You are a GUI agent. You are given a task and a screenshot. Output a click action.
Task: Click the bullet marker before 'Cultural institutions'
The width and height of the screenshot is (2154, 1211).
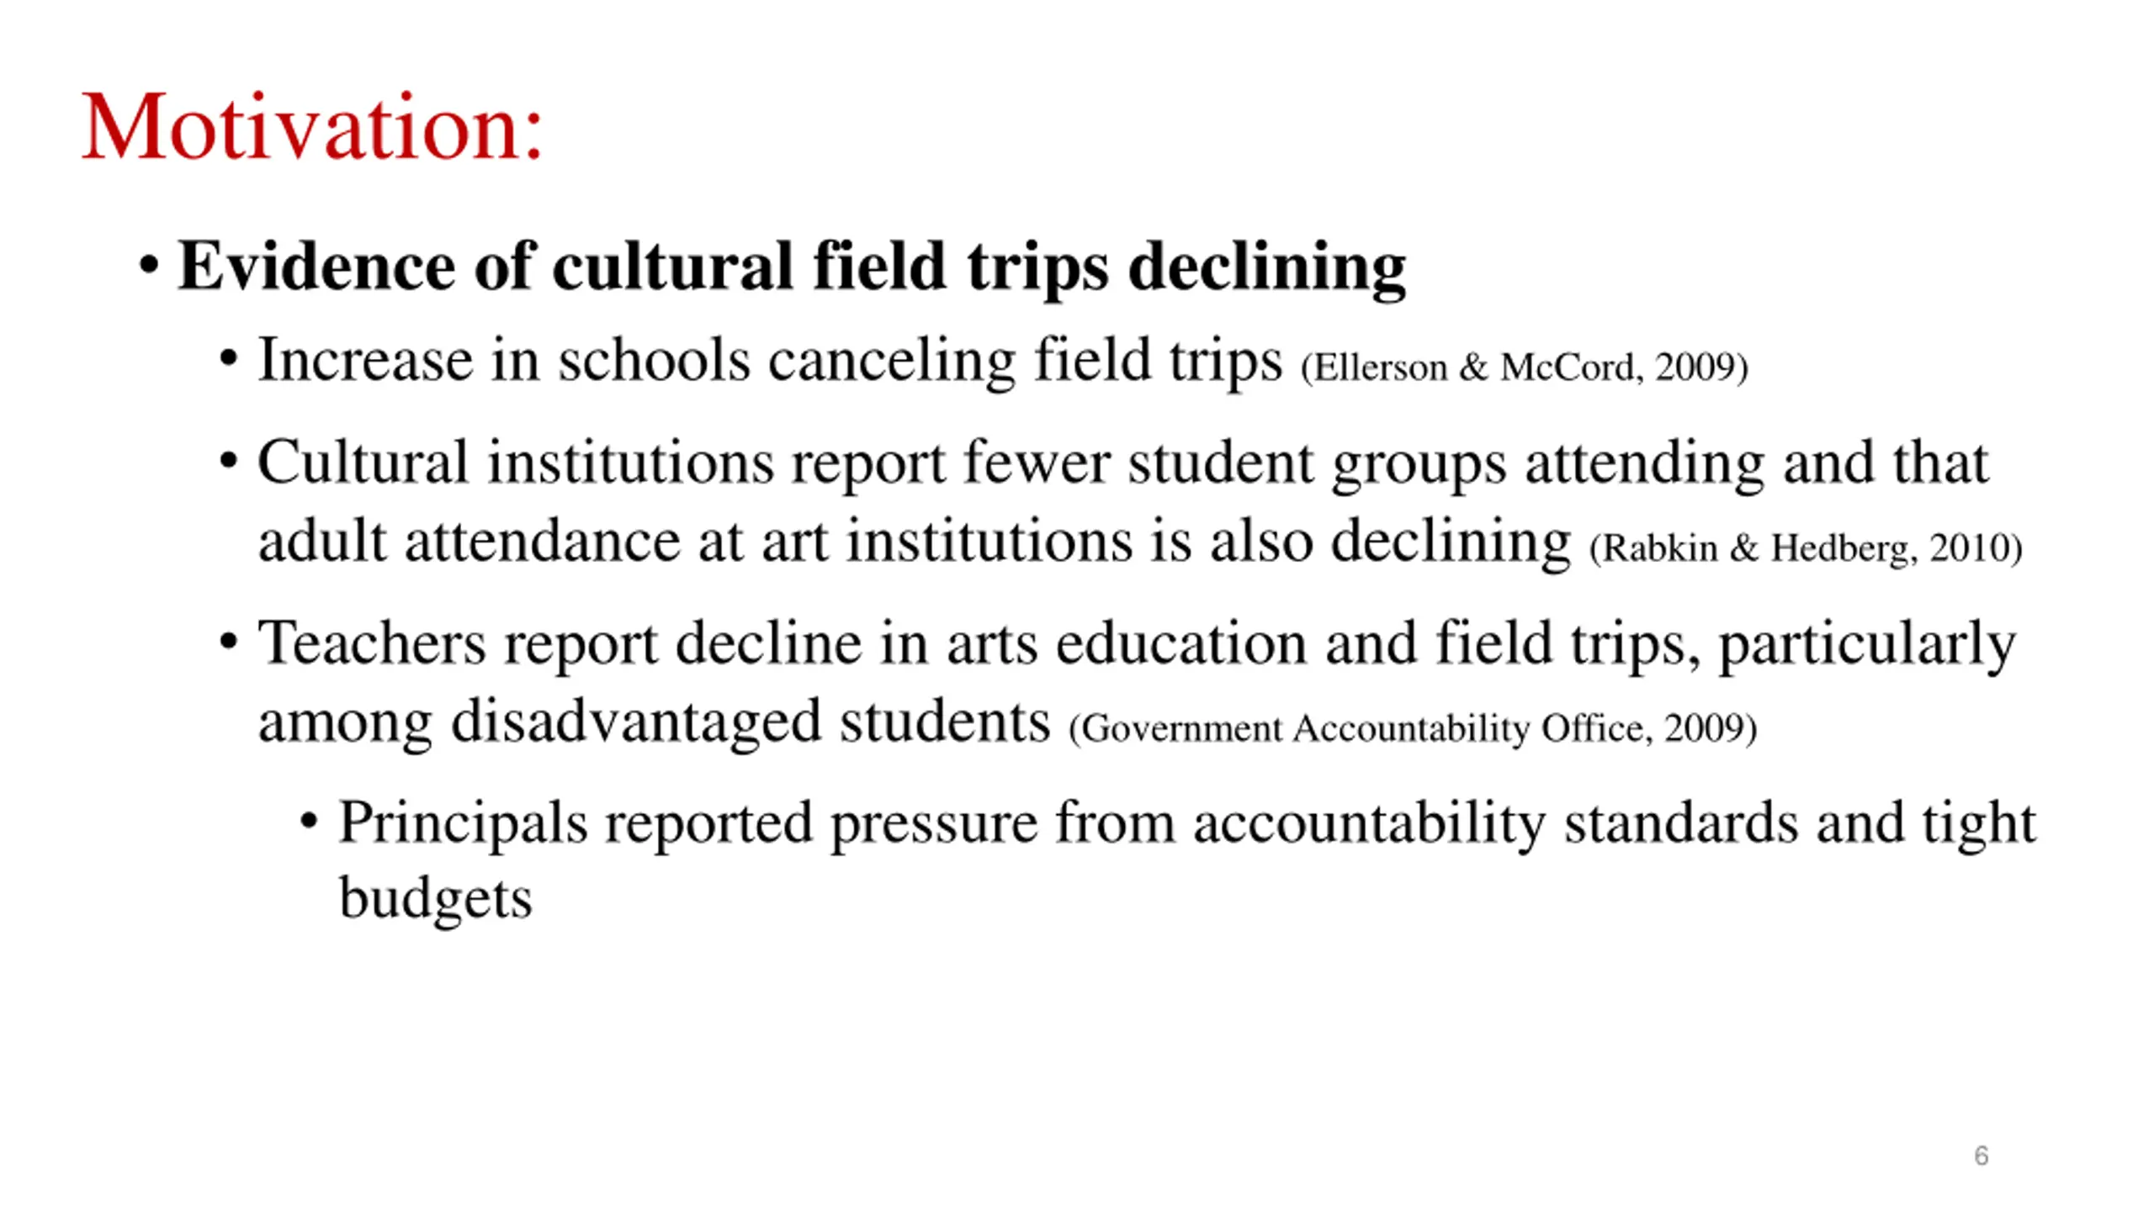click(229, 462)
